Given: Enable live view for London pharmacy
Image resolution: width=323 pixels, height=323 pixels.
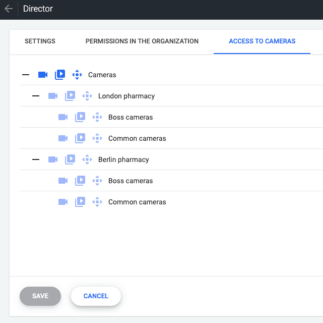Looking at the screenshot, I should click(x=53, y=96).
